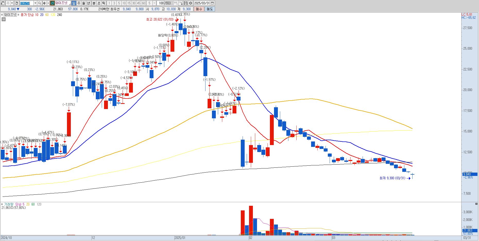This screenshot has height=241, width=479.
Task: Toggle the 일 (daily) period button
Action: click(x=74, y=3)
